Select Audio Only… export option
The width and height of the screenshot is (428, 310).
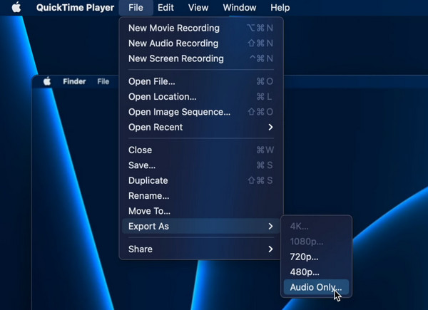[316, 287]
